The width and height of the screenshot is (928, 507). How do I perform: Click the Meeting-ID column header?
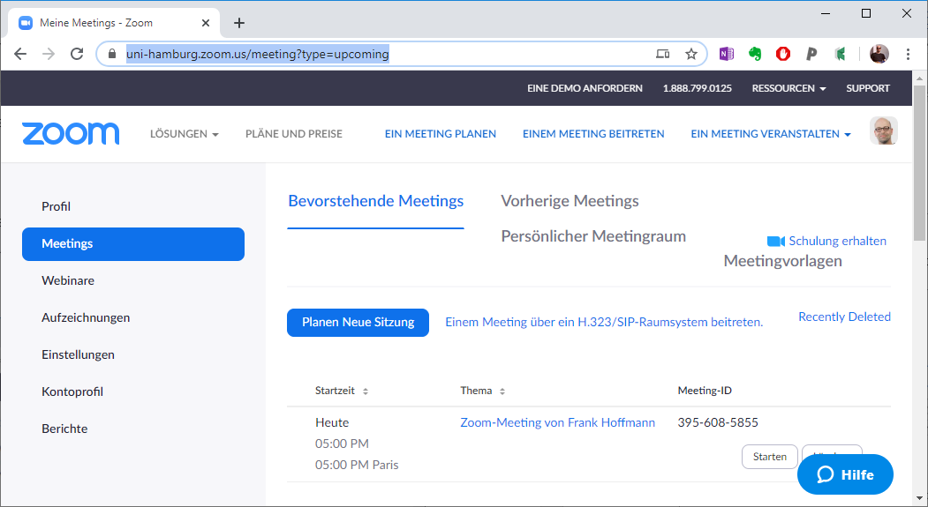click(705, 391)
